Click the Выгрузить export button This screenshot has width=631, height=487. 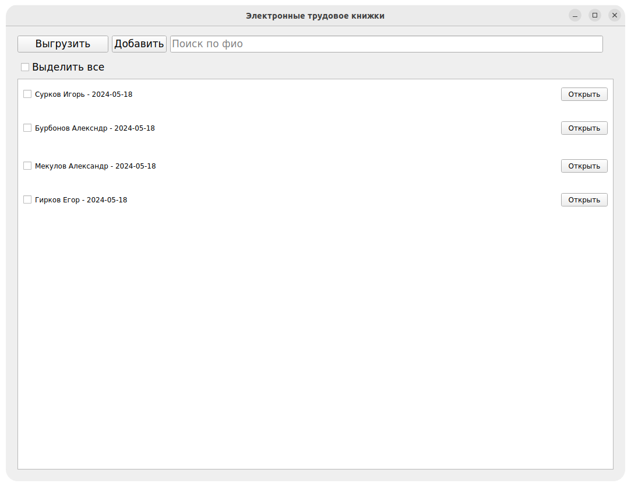pos(63,44)
